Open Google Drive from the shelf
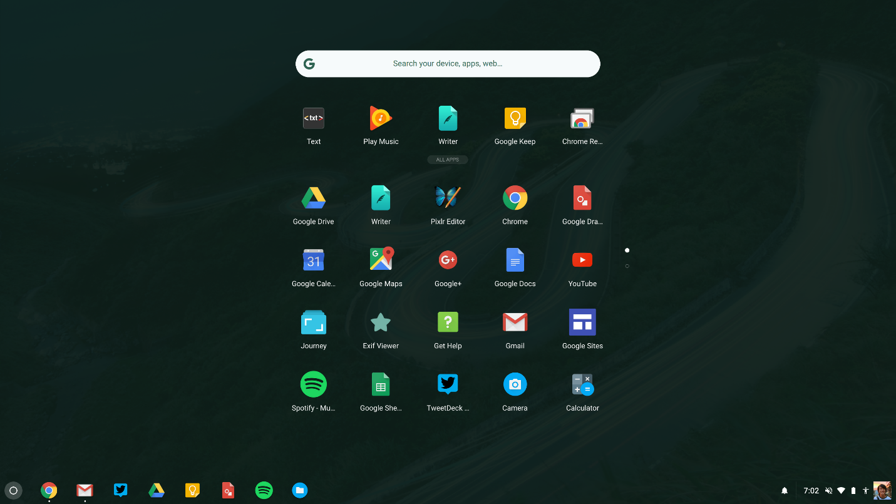 (x=157, y=490)
